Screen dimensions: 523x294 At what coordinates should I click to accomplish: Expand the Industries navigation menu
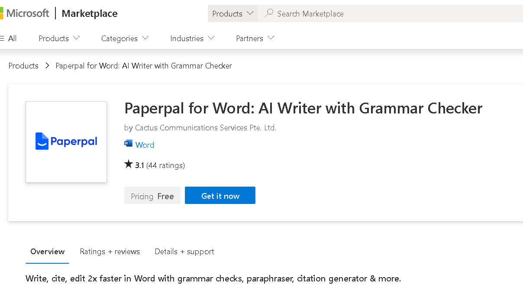(192, 38)
